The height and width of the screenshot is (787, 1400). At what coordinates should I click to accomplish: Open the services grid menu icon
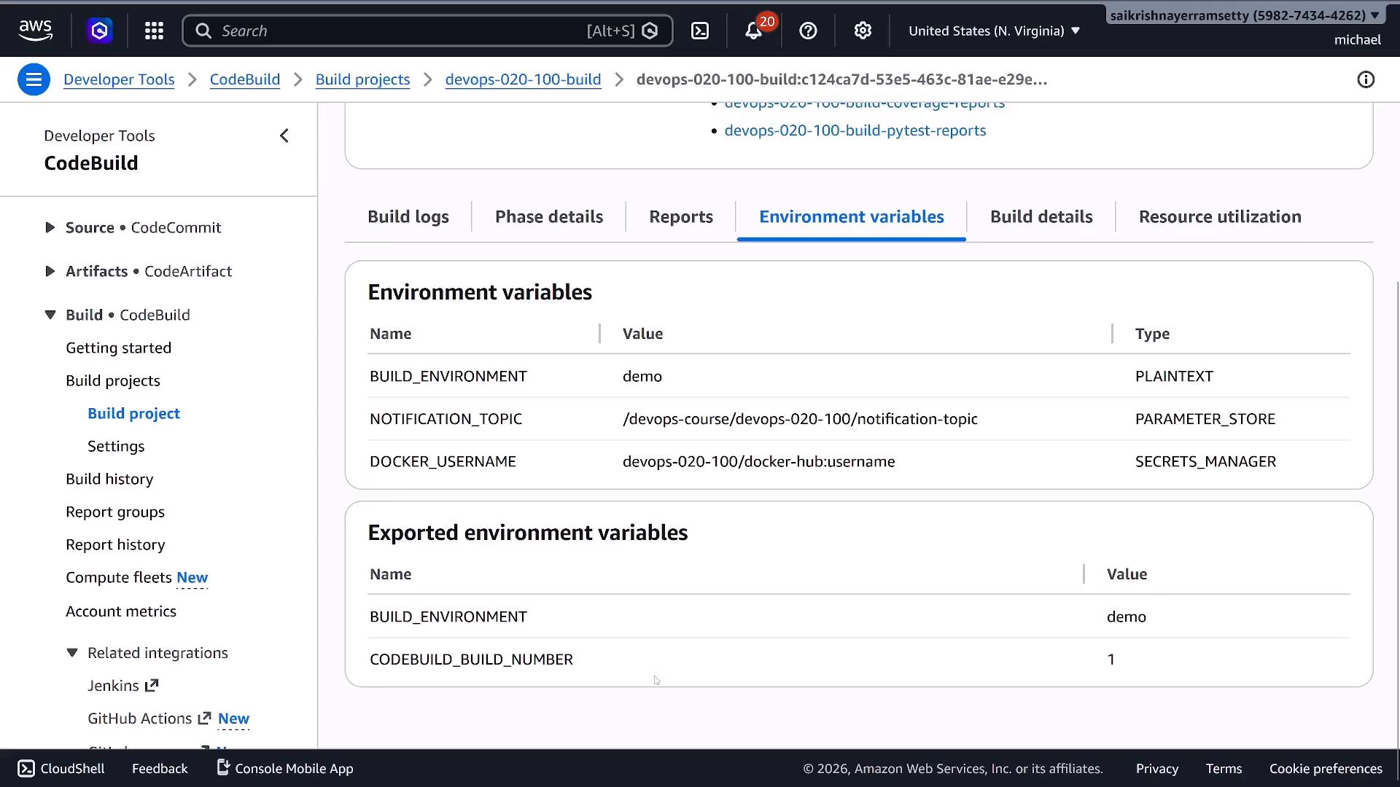point(154,31)
